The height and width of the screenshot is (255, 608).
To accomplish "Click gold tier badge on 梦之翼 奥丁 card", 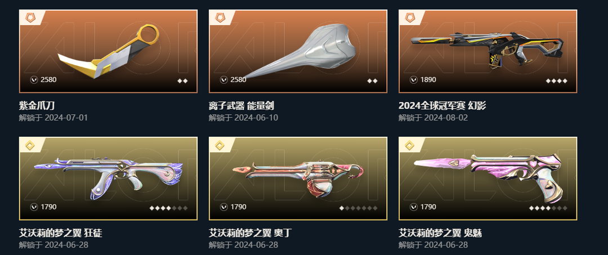I will pos(220,145).
